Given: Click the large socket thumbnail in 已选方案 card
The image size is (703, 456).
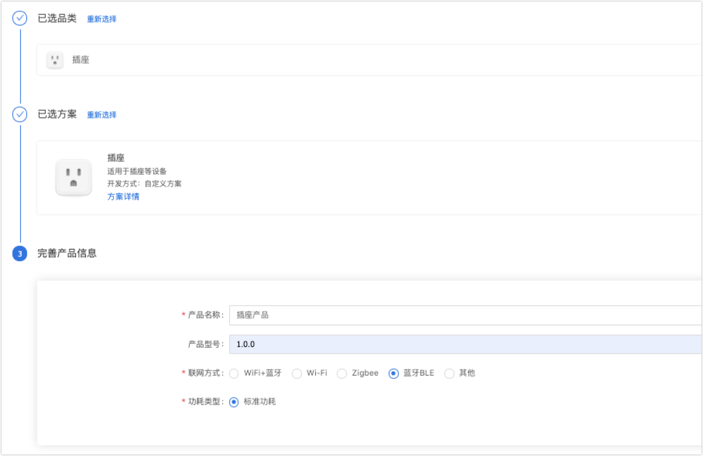Looking at the screenshot, I should (x=74, y=177).
